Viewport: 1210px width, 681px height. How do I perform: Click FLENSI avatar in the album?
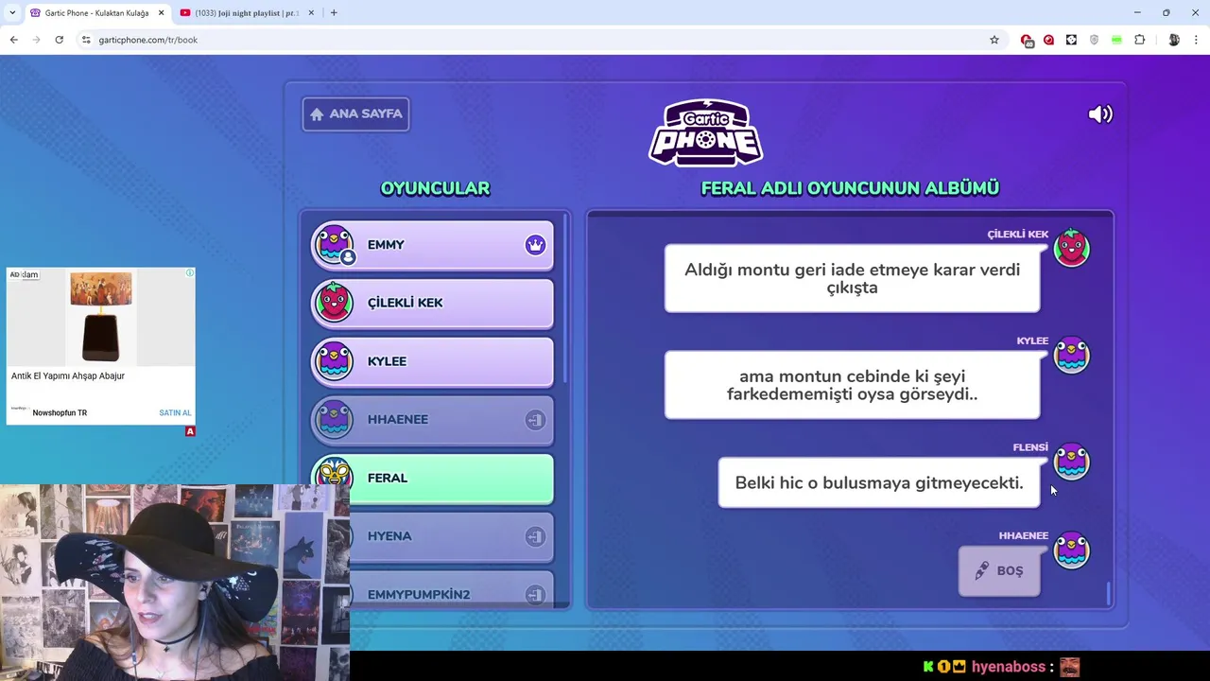click(x=1071, y=463)
